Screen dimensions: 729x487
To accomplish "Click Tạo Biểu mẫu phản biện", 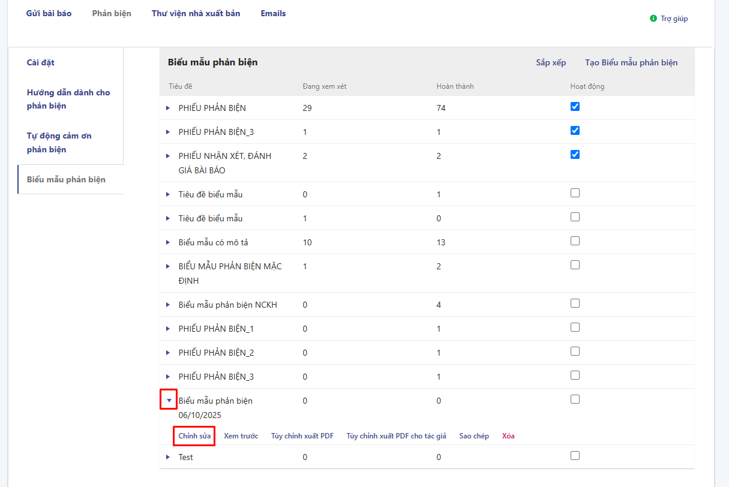I will click(x=631, y=62).
